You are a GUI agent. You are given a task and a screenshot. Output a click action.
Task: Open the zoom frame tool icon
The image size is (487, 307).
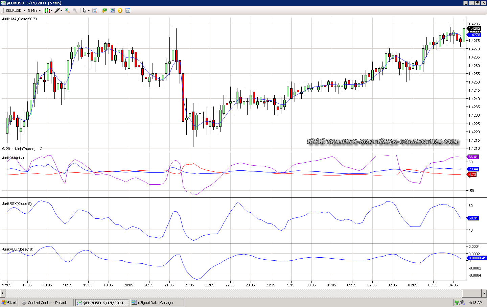(95, 10)
